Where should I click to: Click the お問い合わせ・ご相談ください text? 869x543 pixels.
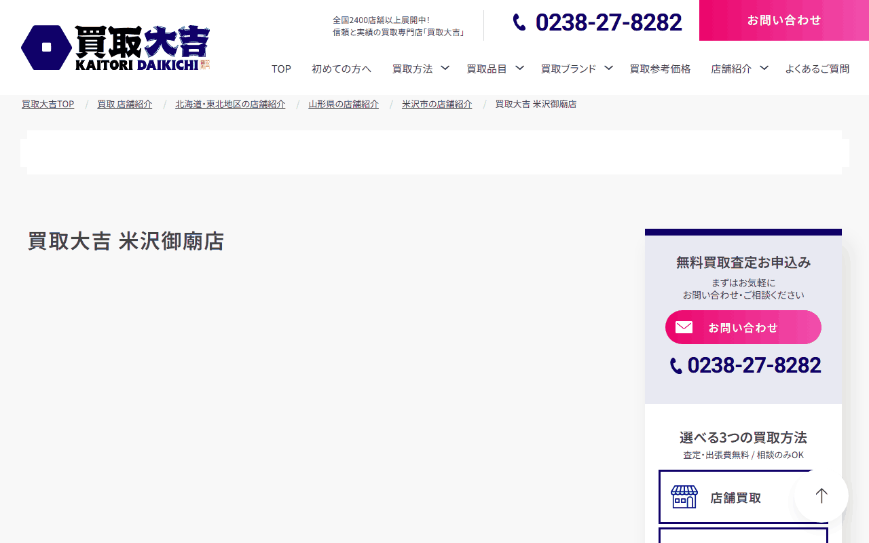coord(743,295)
